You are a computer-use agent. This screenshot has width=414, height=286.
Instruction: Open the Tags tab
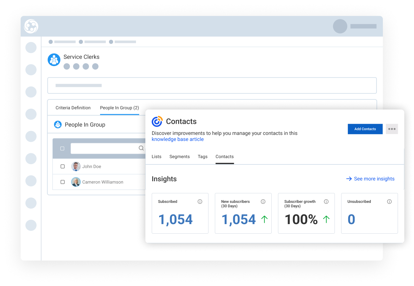pyautogui.click(x=202, y=156)
